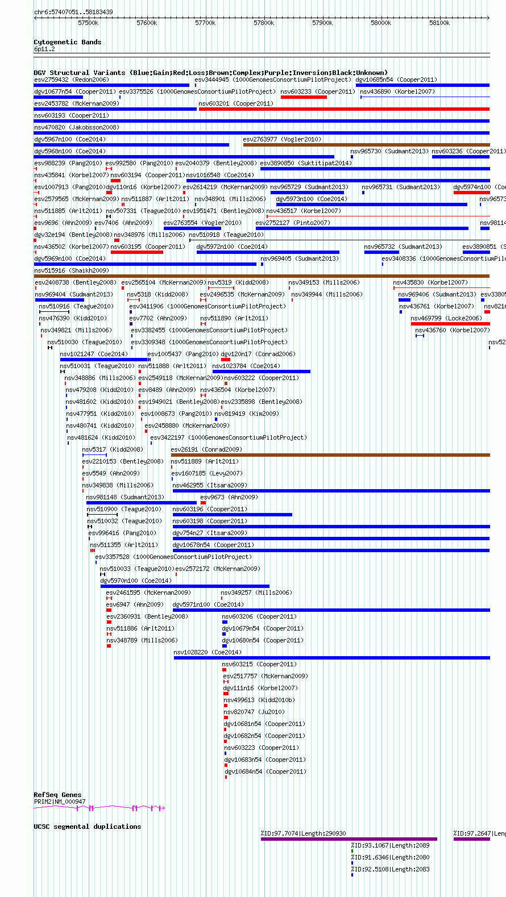Select dgv120n17 (Conrad2006) variant label
Screen dimensions: 506x897
click(258, 354)
